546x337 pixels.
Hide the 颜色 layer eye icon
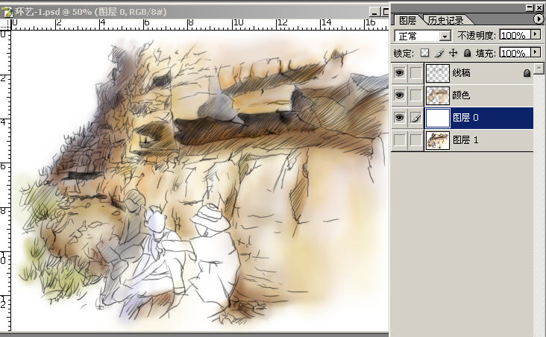(x=399, y=95)
